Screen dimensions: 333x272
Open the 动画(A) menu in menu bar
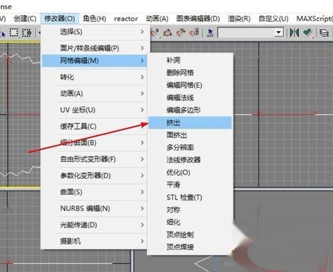[157, 19]
